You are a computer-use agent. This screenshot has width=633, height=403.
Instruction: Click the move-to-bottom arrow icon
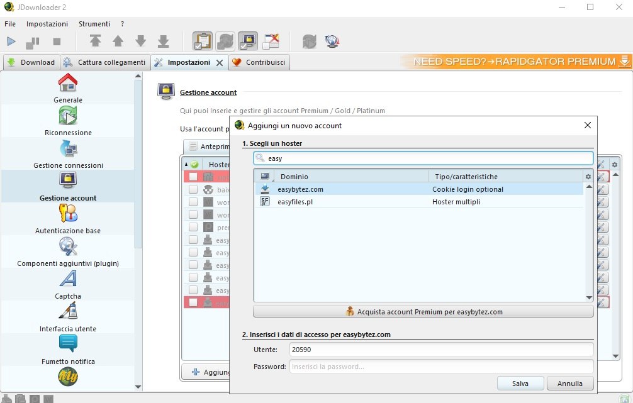[163, 41]
